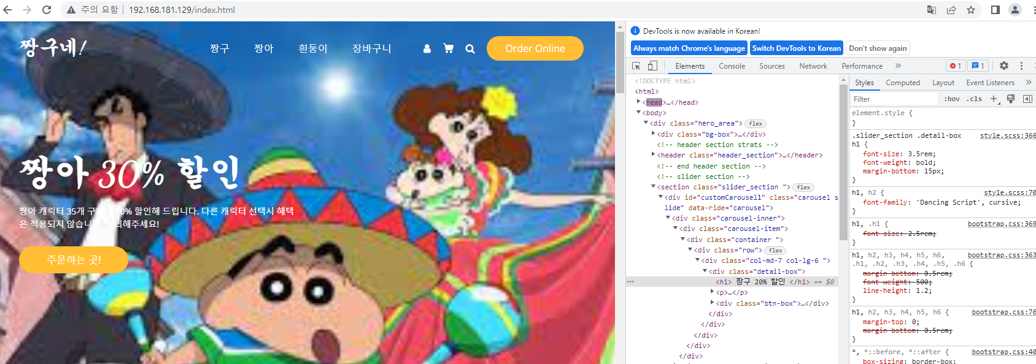
Task: Open the 장바구니 navigation link
Action: point(372,48)
